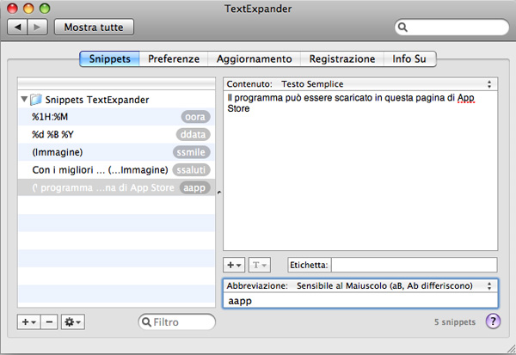Viewport: 516px width, 355px height.
Task: Click the split pane divider handle
Action: pos(219,193)
